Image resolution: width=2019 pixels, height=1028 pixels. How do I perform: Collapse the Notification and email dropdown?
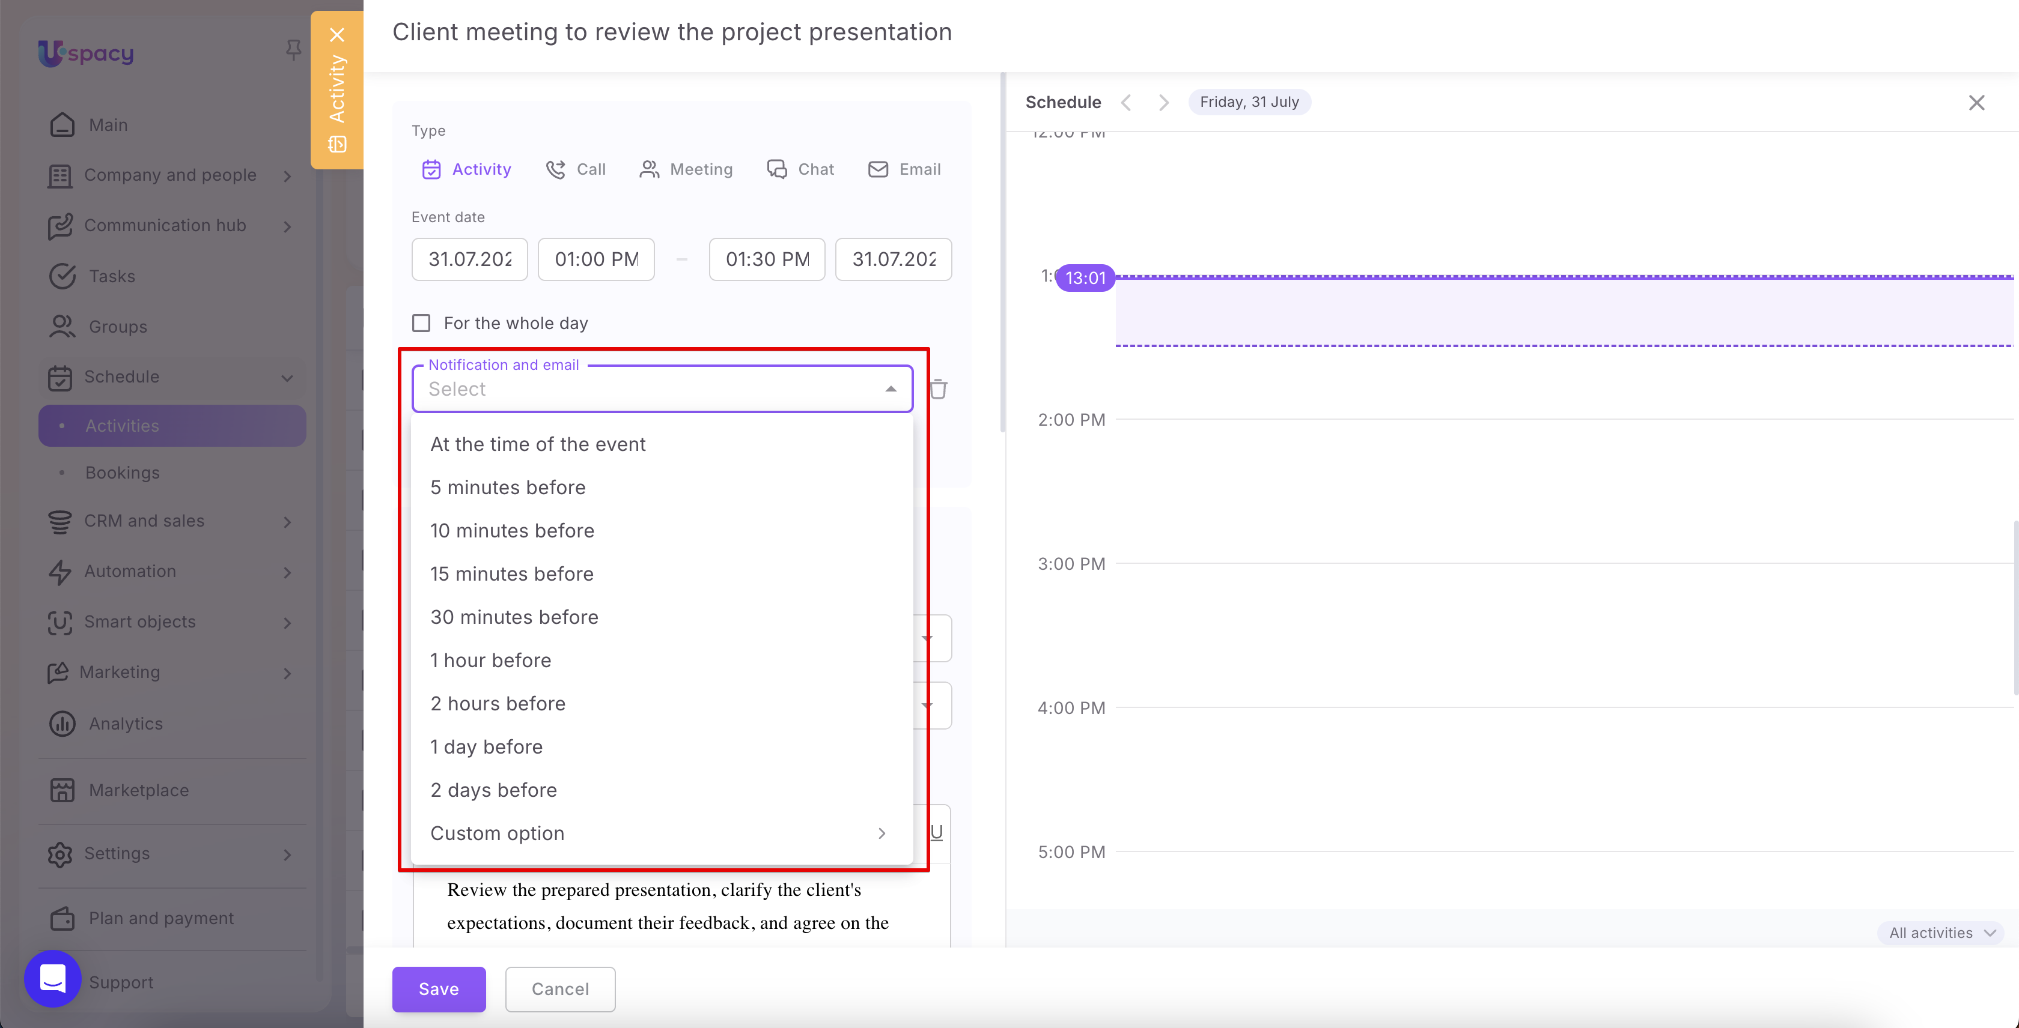[891, 389]
